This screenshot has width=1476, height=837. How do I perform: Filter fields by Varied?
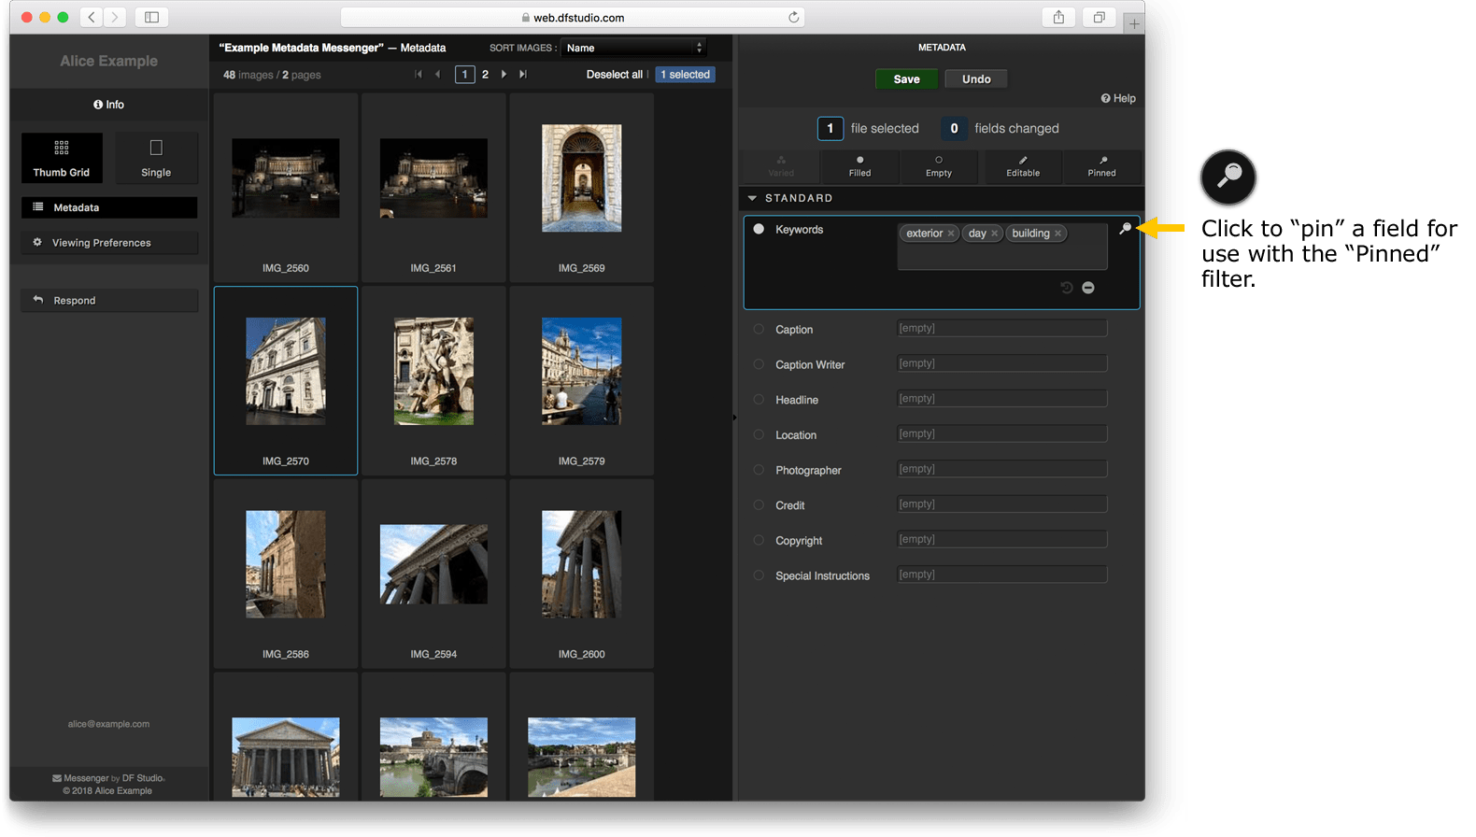click(781, 166)
